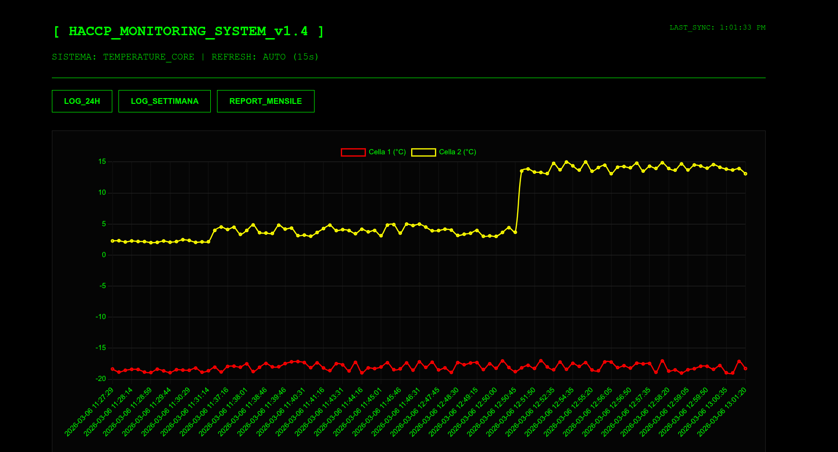This screenshot has height=452, width=838.
Task: Toggle the Cella 1 (°C) series label
Action: point(387,152)
